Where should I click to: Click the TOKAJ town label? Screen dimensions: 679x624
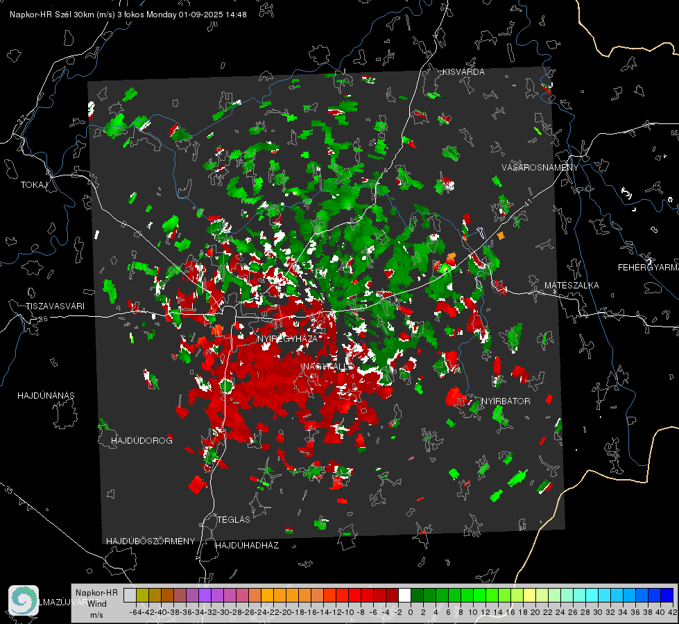[x=34, y=185]
